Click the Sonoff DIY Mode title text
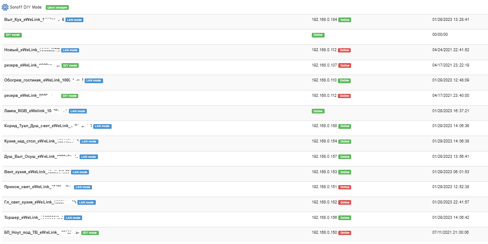 tap(25, 8)
